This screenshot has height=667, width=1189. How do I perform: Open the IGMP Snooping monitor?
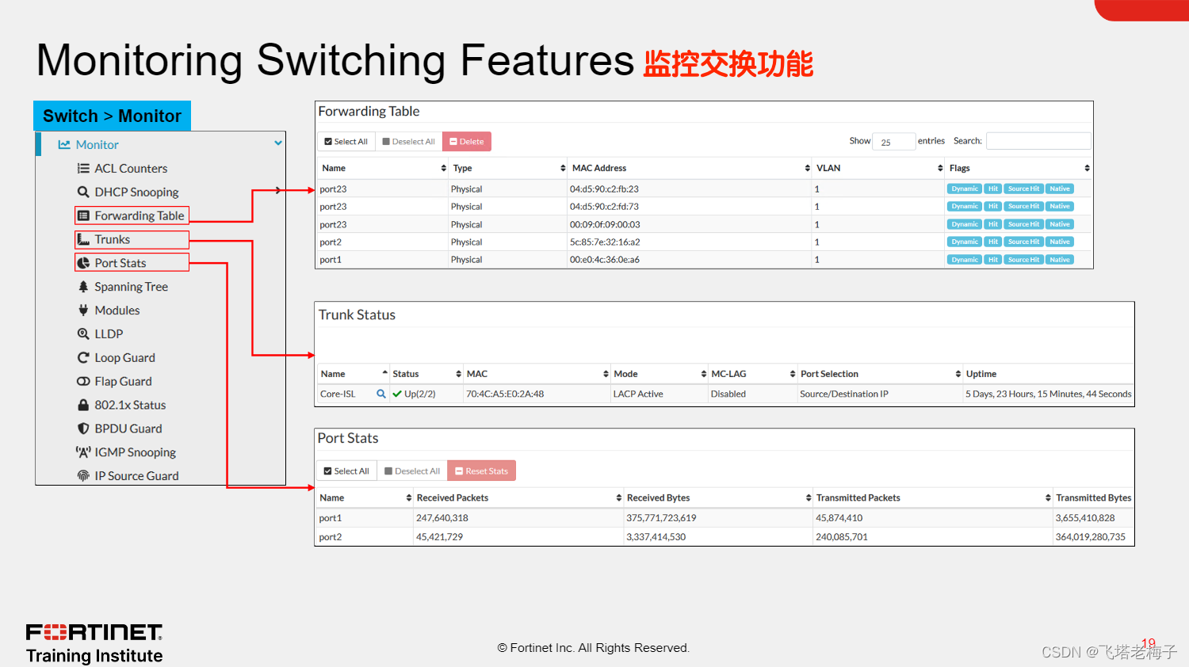point(135,452)
